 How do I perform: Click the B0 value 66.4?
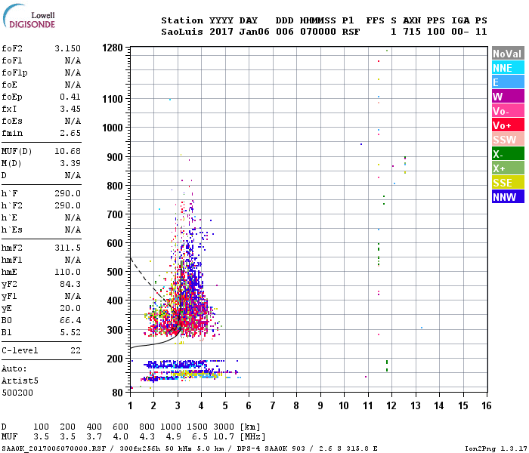70,320
